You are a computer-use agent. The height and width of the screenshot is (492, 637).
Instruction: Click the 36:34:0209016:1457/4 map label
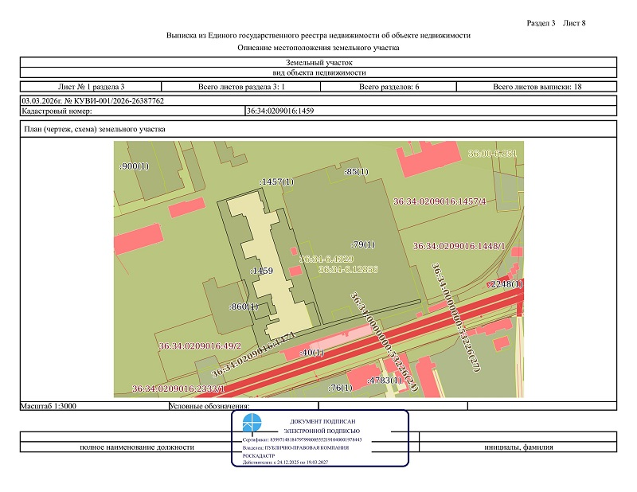pos(440,201)
